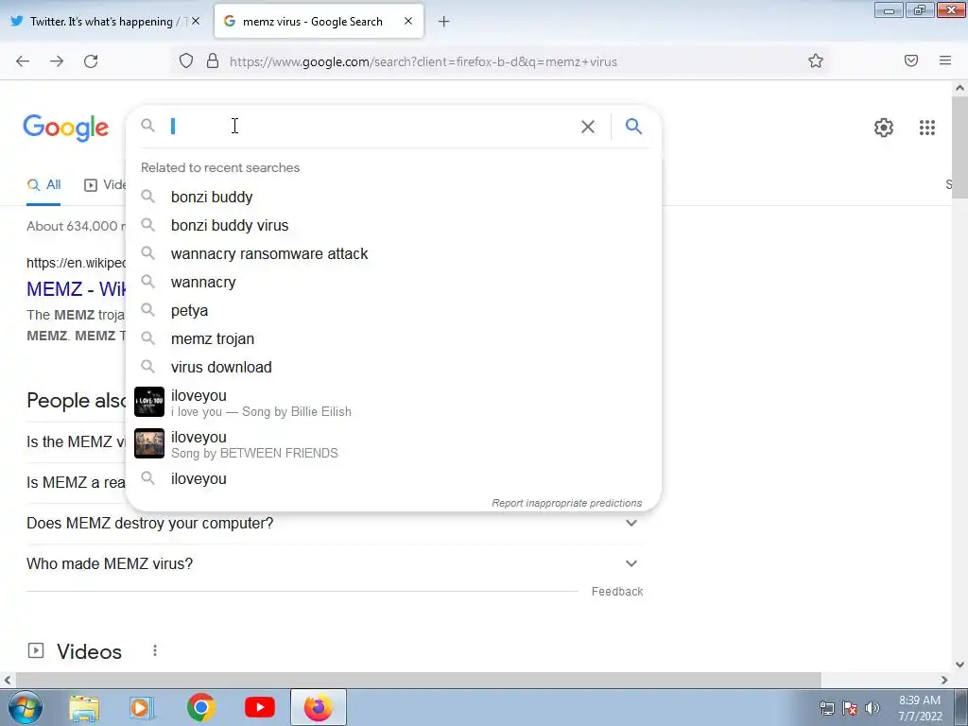Select the 'virus download' suggestion

[394, 368]
